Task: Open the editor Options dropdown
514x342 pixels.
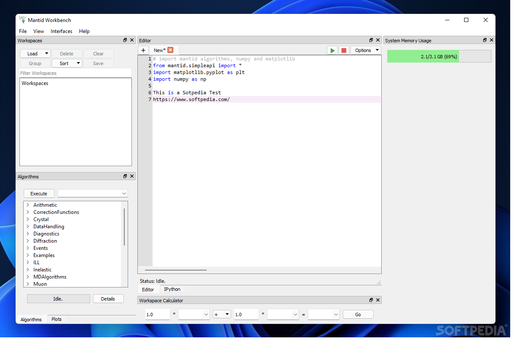Action: coord(366,50)
